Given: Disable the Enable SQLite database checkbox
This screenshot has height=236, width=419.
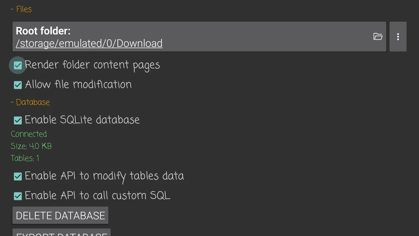Looking at the screenshot, I should click(18, 120).
